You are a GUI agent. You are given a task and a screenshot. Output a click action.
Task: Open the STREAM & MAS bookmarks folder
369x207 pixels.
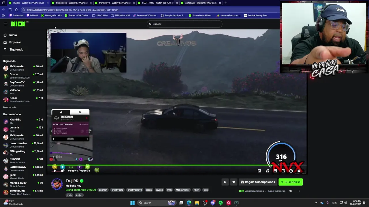tap(121, 16)
